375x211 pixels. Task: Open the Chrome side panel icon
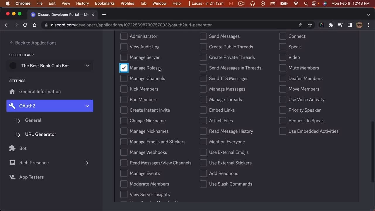point(350,25)
